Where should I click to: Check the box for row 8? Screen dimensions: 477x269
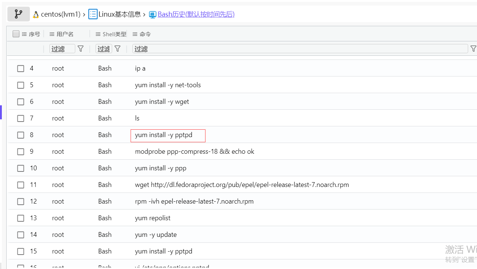tap(21, 135)
